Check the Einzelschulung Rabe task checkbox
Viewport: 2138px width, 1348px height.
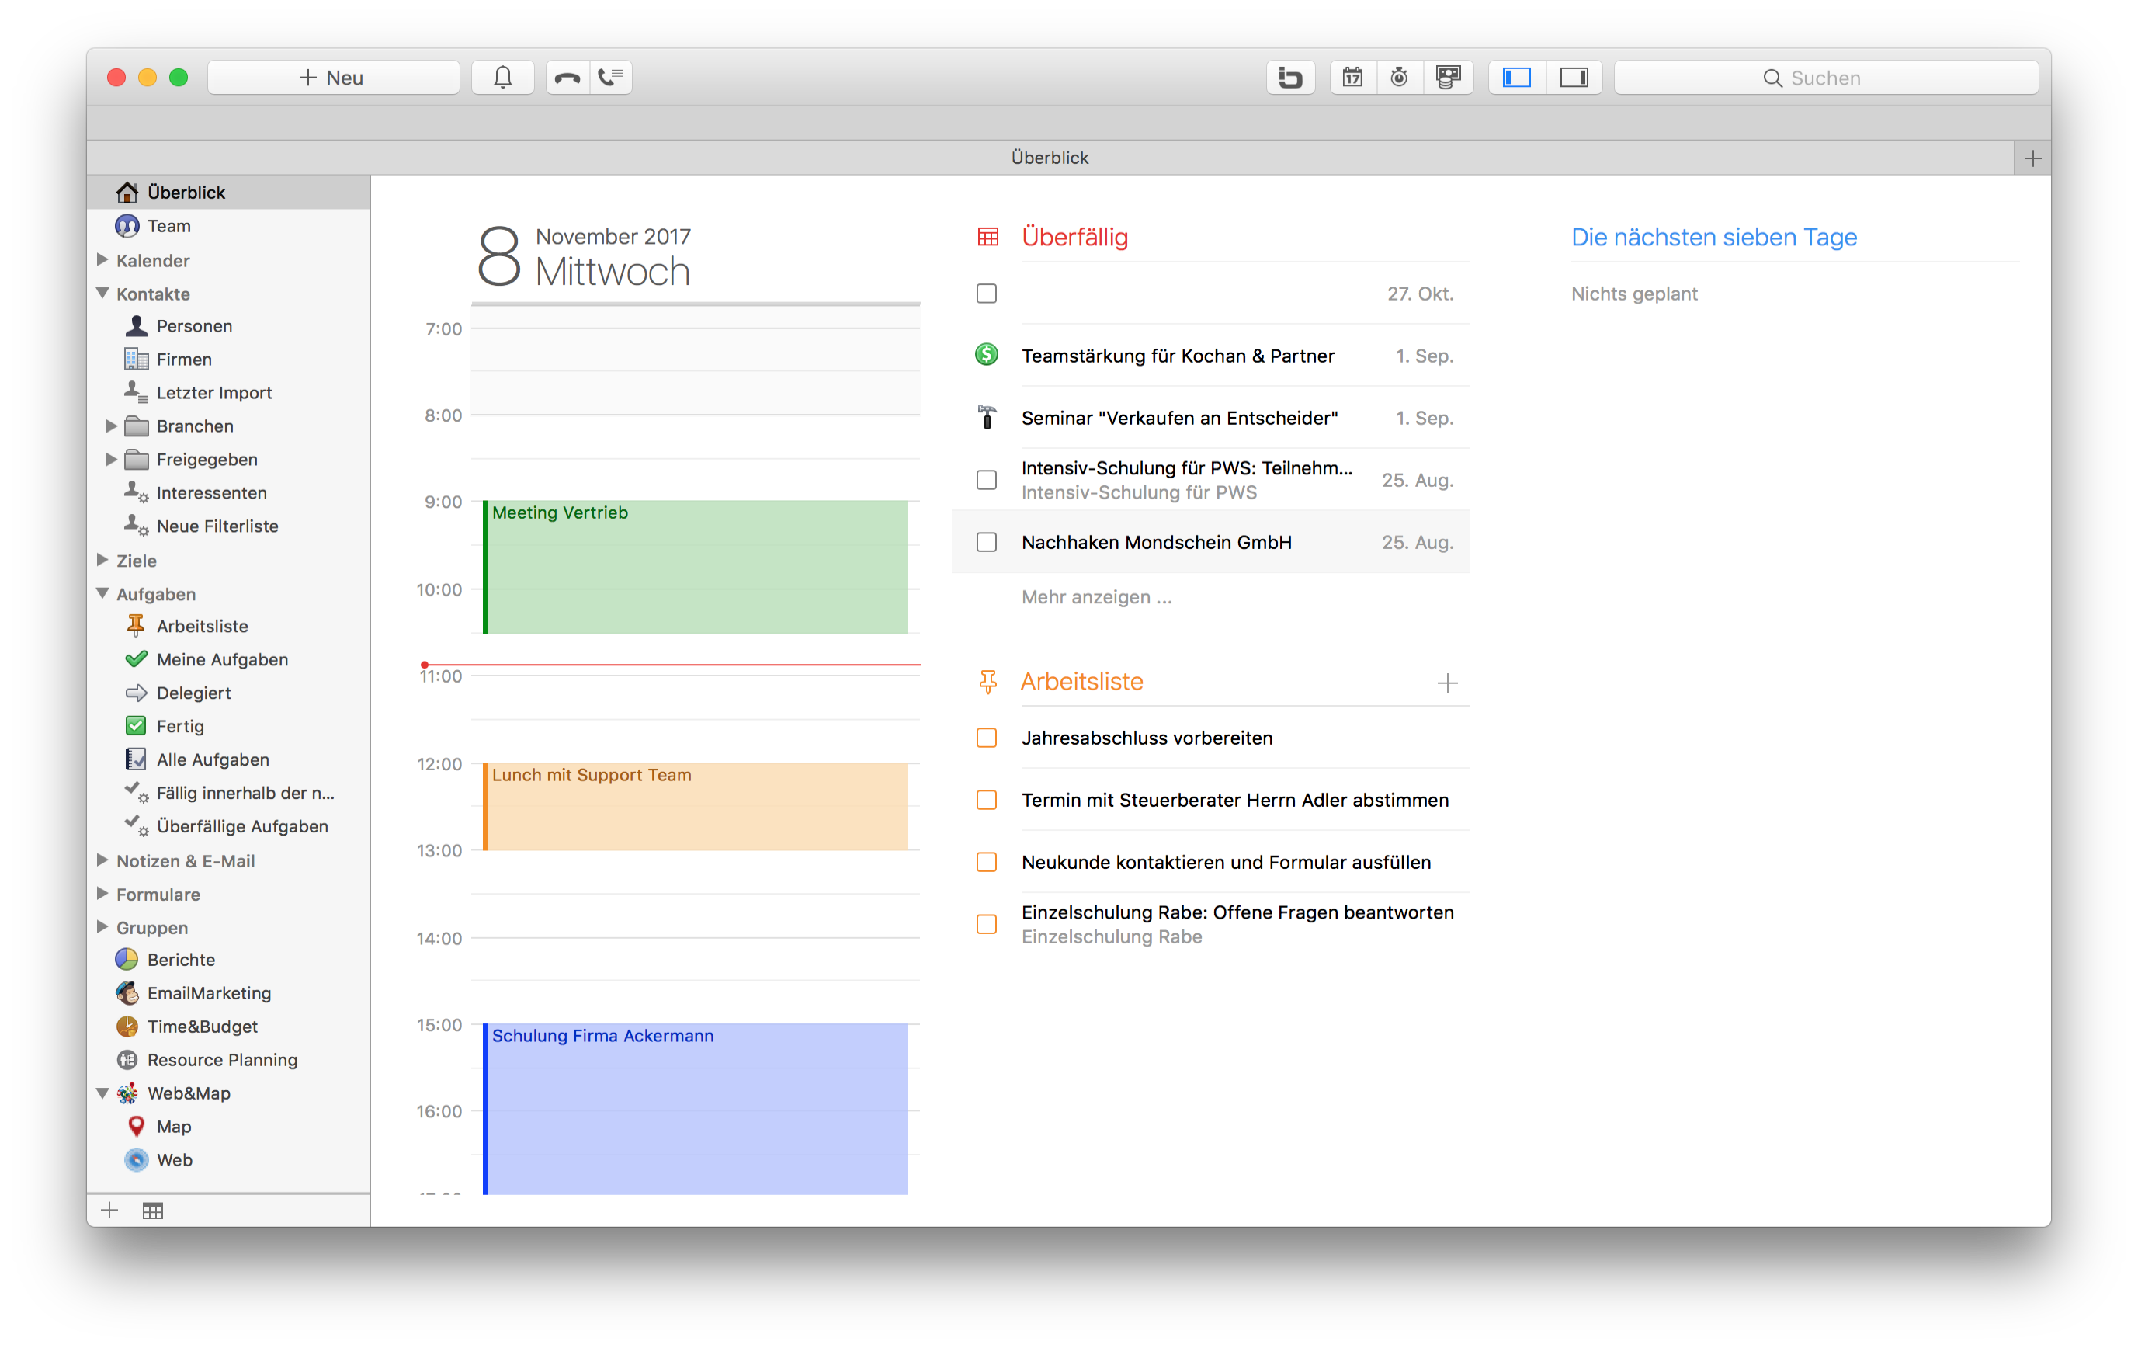click(x=987, y=924)
